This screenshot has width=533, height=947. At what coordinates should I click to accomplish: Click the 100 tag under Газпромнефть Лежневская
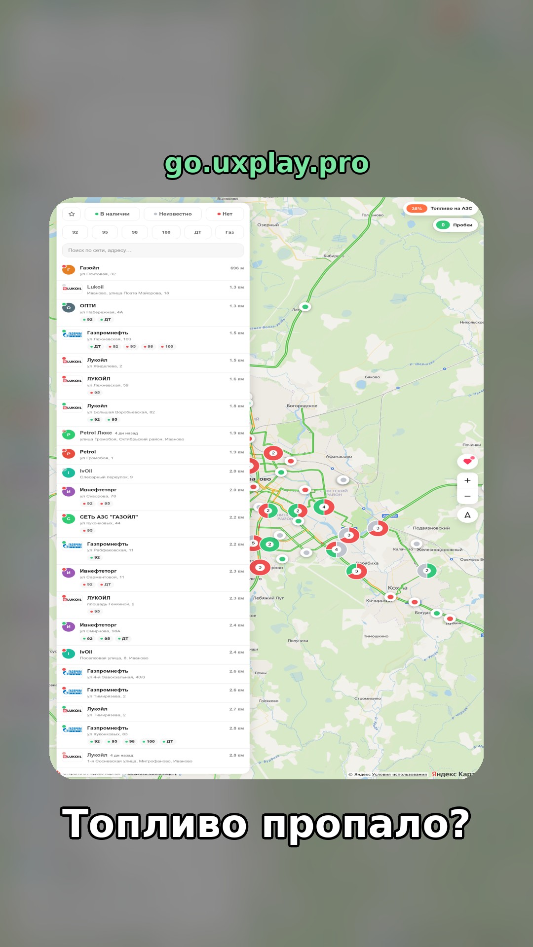[167, 346]
